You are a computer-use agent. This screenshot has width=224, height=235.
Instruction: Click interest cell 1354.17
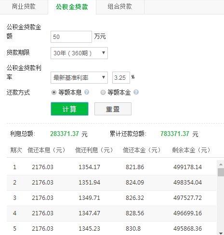click(89, 167)
